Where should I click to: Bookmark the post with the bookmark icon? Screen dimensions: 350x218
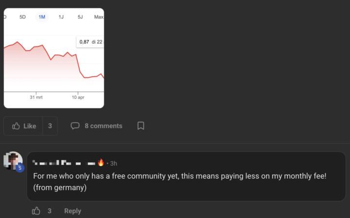click(x=141, y=126)
